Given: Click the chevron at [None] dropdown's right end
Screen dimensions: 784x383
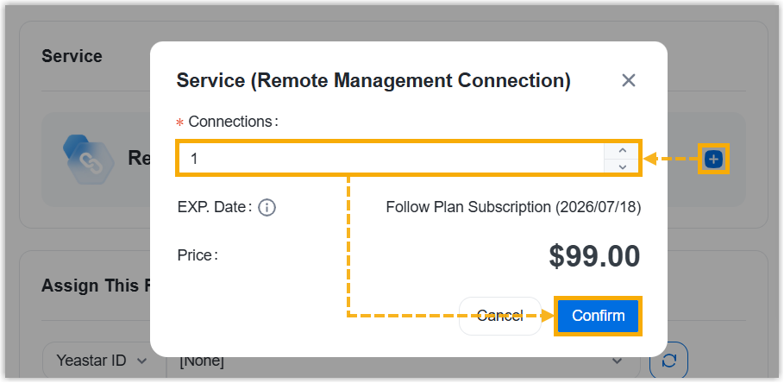Looking at the screenshot, I should 617,361.
